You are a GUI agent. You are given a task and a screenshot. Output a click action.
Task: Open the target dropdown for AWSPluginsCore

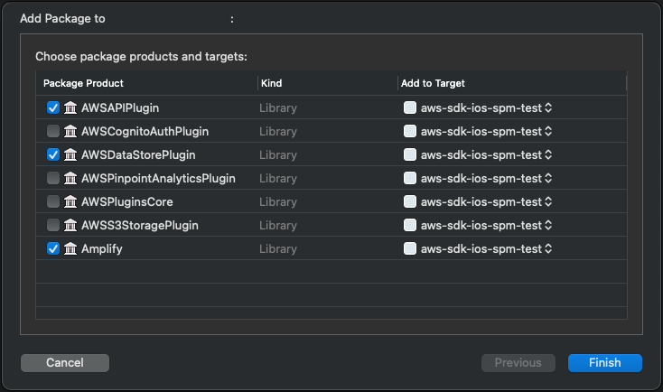coord(548,201)
